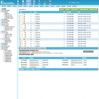Open the 信息 notepad-and-pencil icon in header
The height and width of the screenshot is (99, 99).
(23, 2)
